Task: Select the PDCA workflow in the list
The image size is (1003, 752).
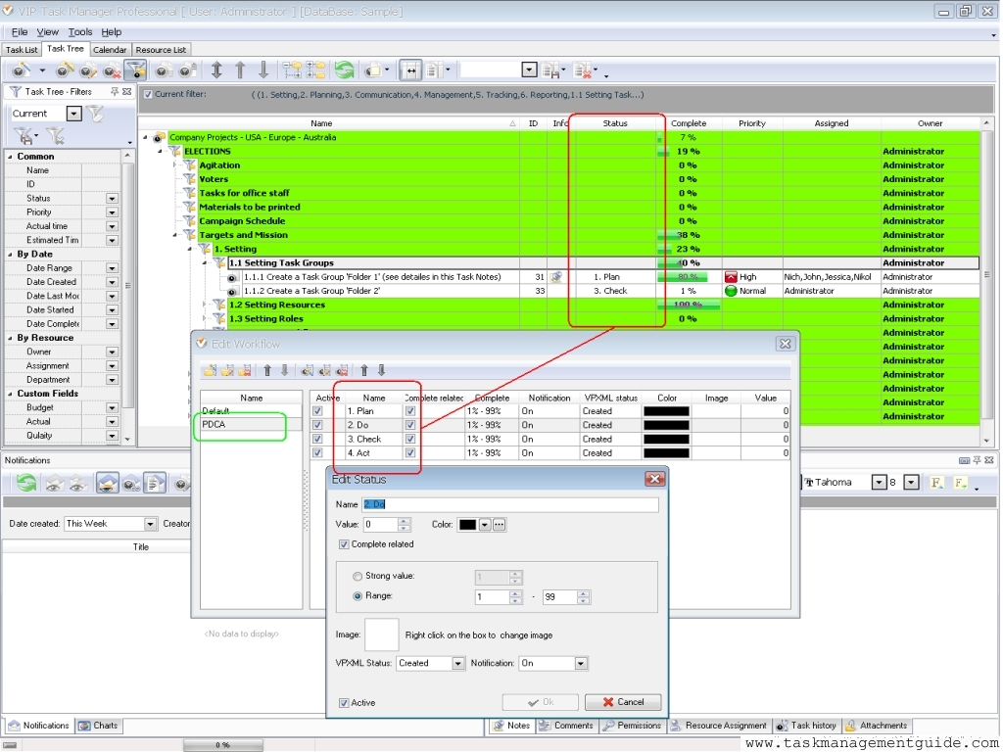Action: click(x=251, y=425)
